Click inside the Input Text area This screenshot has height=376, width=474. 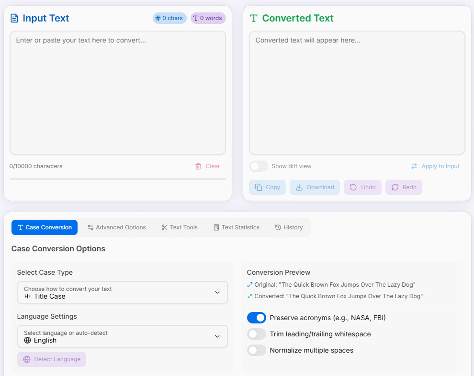point(117,93)
